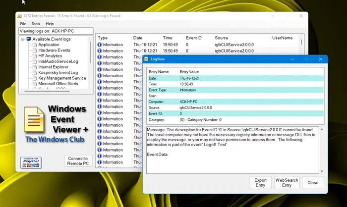347x207 pixels.
Task: Click the Close button in LogView
Action: pos(313,183)
